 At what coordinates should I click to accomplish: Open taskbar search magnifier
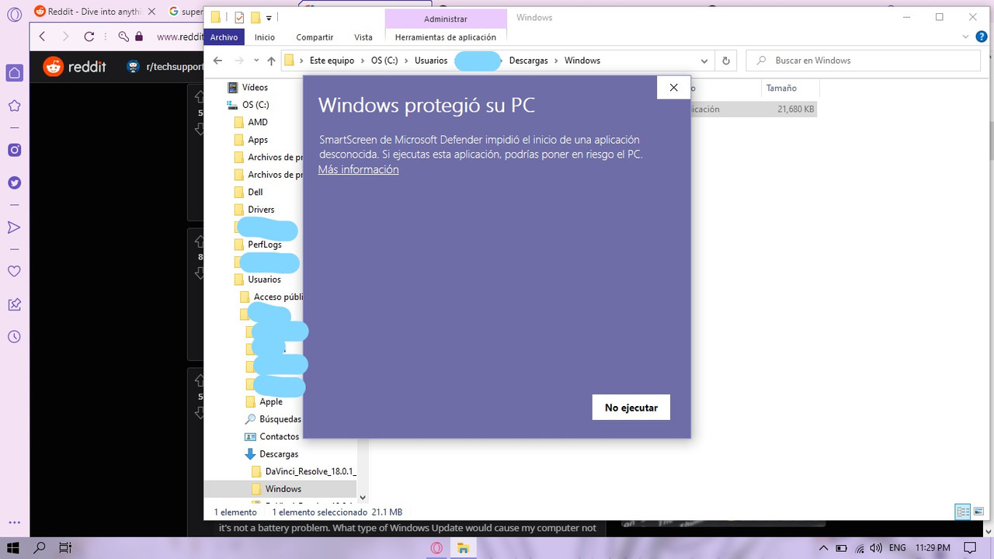pos(40,547)
